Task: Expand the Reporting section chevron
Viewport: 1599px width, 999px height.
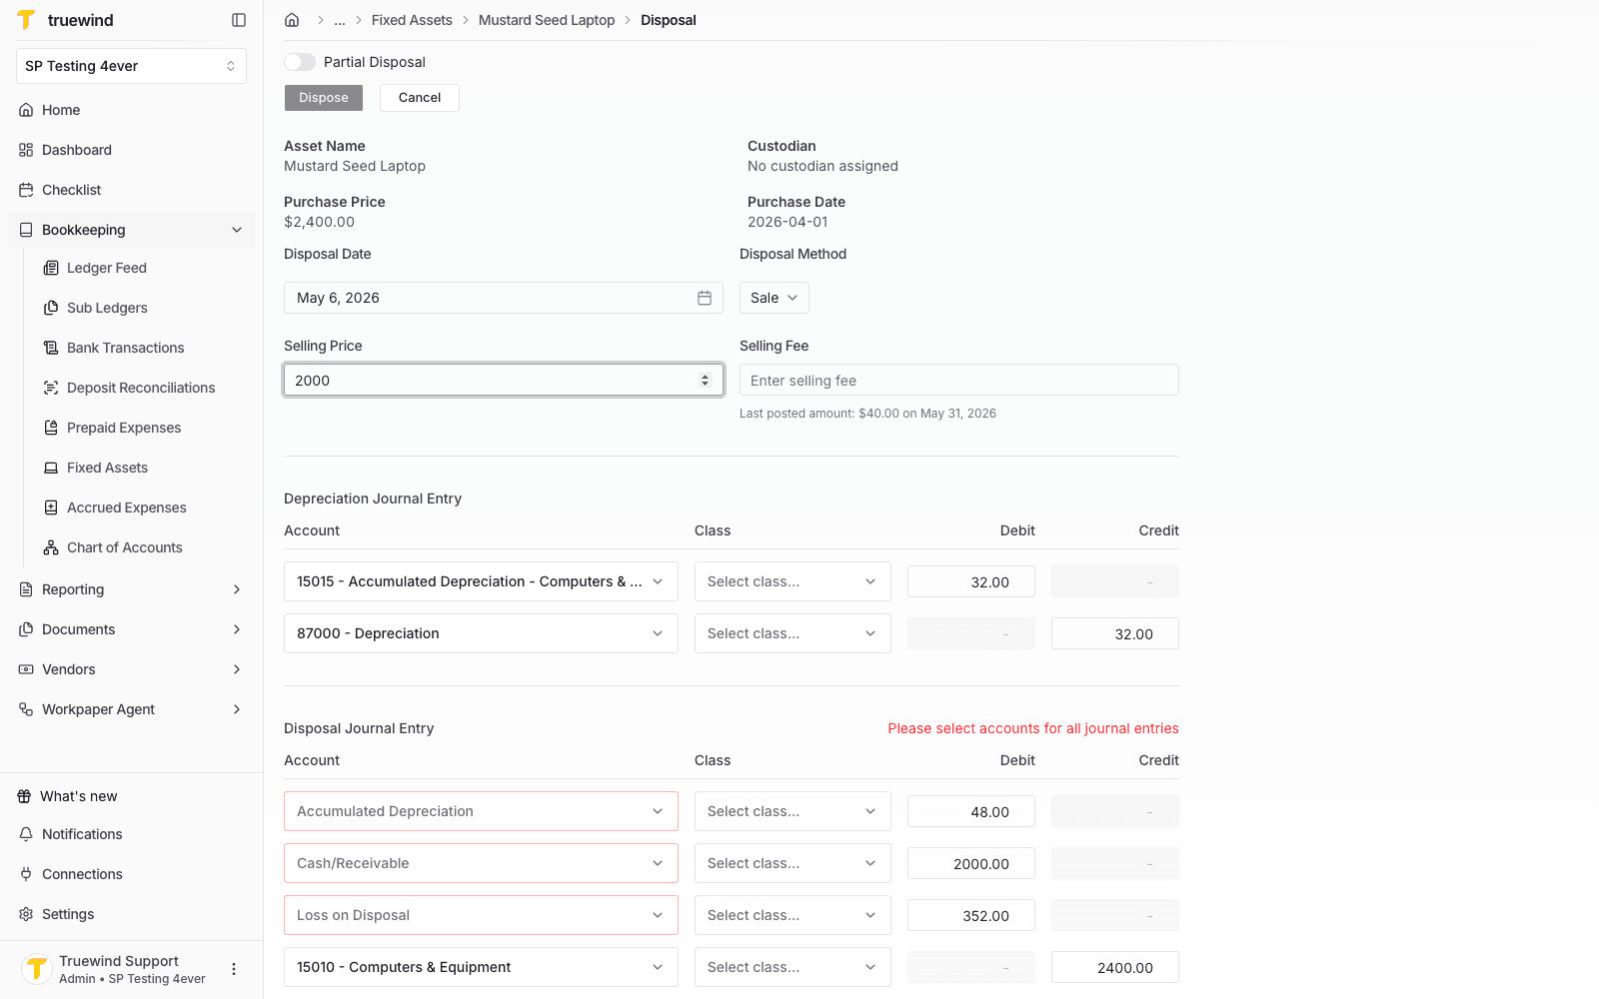Action: 237,589
